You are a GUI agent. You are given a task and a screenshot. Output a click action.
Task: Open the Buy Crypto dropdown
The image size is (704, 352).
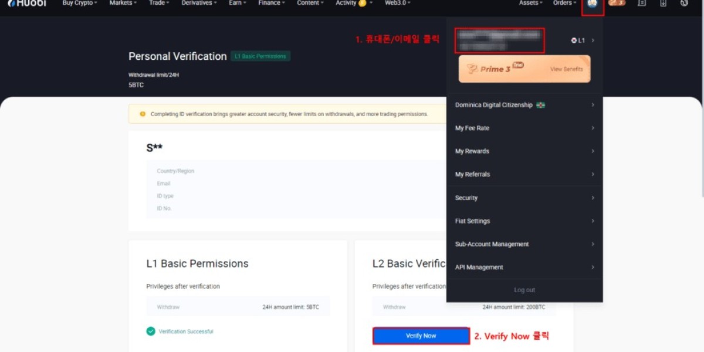click(80, 3)
